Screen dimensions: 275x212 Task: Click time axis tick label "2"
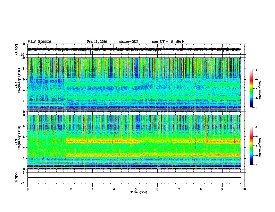coord(71,189)
